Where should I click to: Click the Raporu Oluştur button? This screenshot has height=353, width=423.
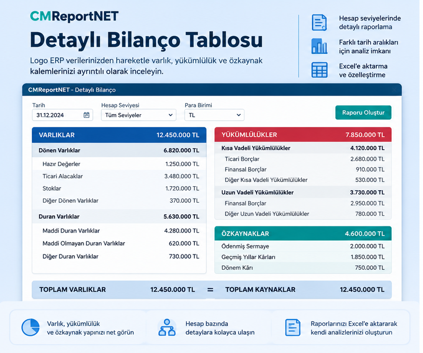point(363,113)
